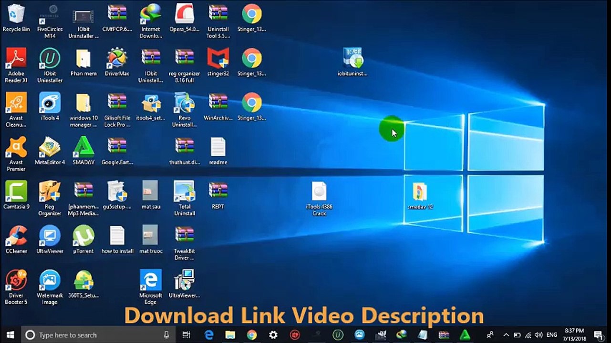Open the Wi-Fi network tray icon
Screen dimensions: 611x343
pyautogui.click(x=528, y=335)
